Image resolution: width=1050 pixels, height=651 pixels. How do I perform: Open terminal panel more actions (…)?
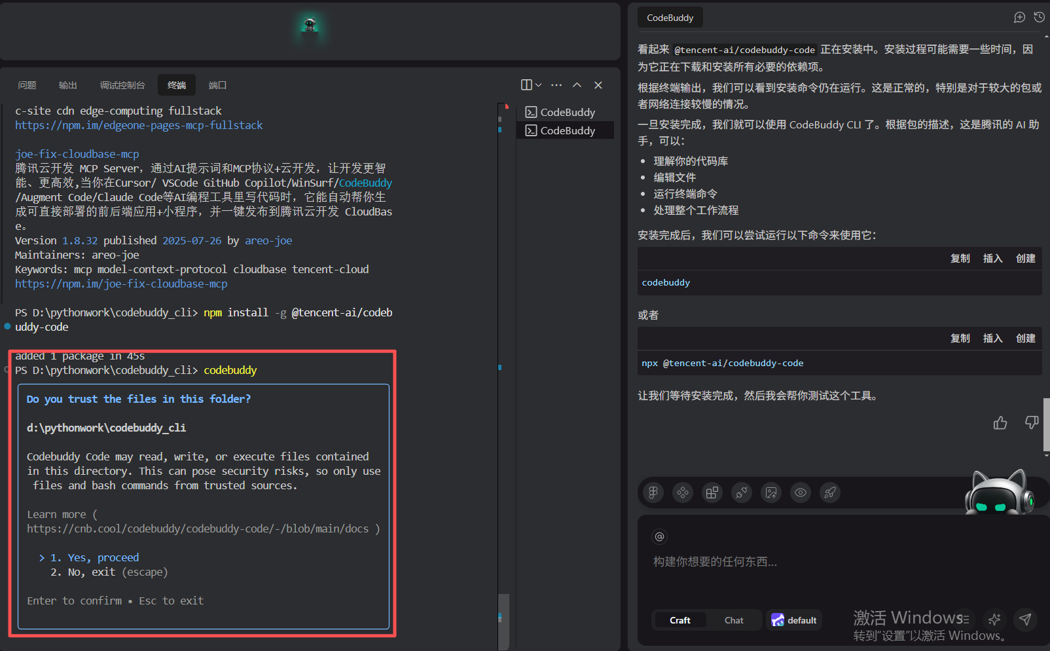556,85
